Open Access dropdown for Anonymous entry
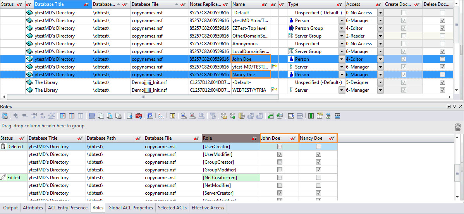Screen dimensions: 464x214 tap(380, 44)
